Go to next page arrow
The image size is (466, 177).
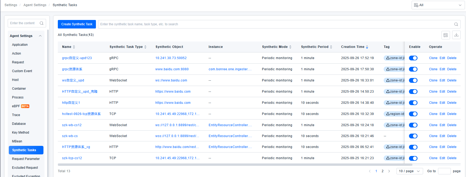[389, 171]
